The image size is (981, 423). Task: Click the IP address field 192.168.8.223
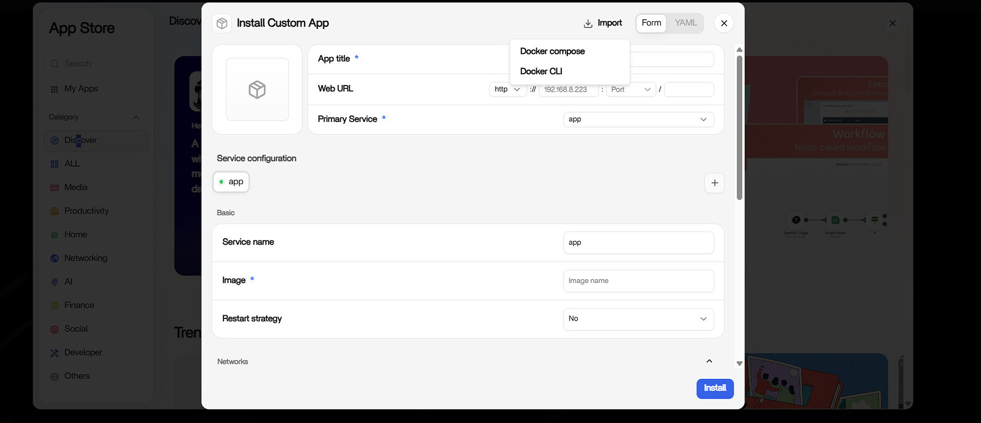pyautogui.click(x=569, y=89)
